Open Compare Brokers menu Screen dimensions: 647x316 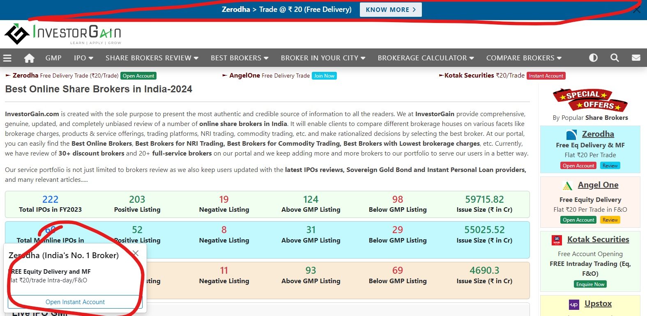coord(524,58)
